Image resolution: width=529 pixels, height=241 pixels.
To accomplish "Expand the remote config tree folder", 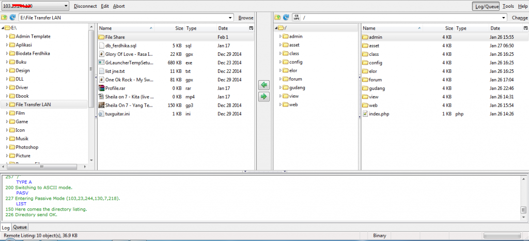I will click(x=281, y=62).
